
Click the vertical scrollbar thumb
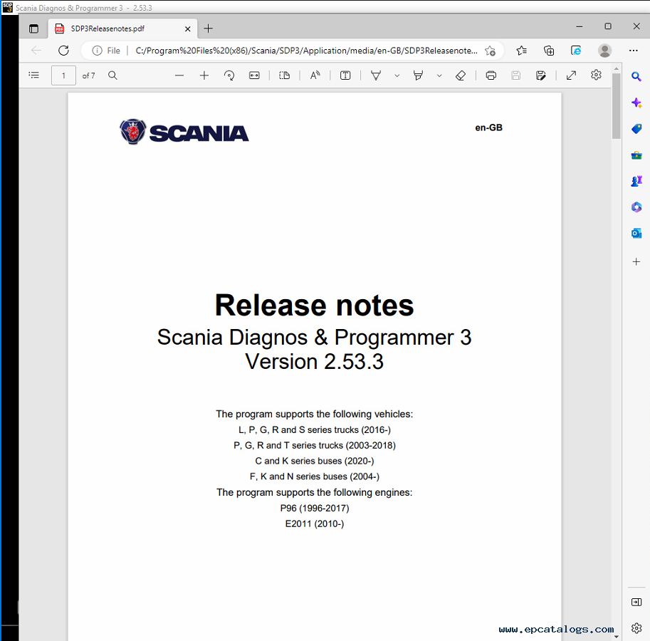pyautogui.click(x=616, y=106)
